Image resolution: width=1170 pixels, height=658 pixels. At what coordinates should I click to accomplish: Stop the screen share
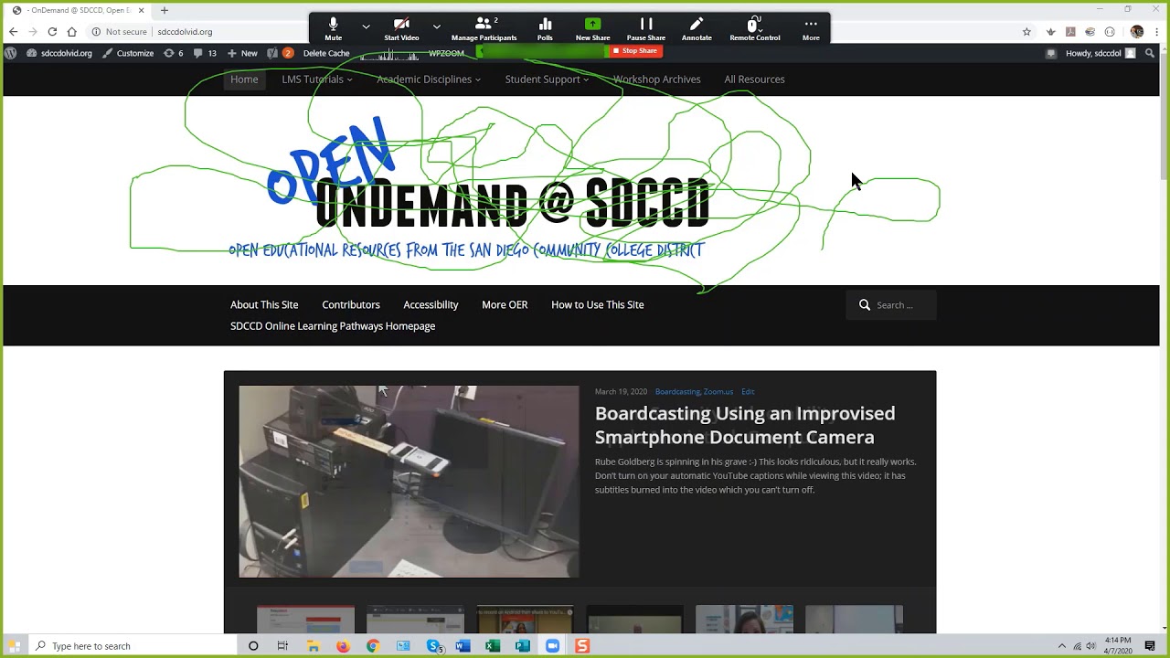(x=634, y=51)
